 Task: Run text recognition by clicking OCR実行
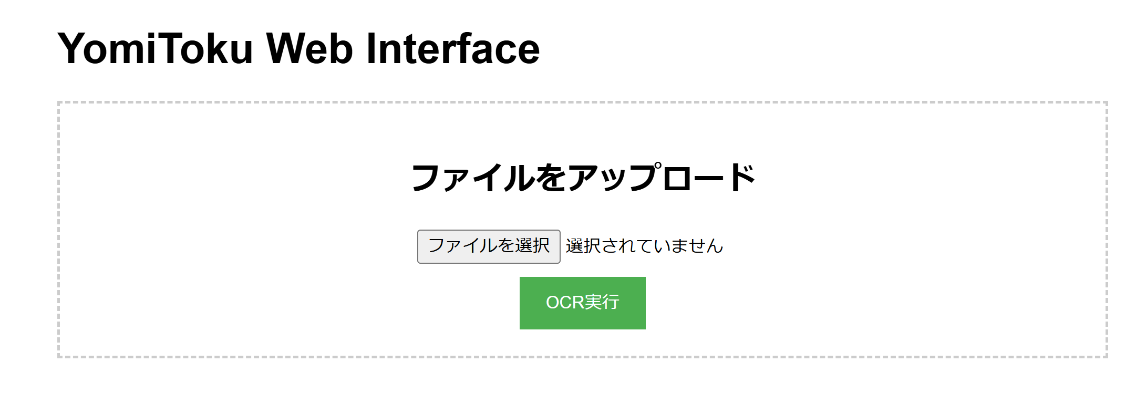click(x=582, y=302)
